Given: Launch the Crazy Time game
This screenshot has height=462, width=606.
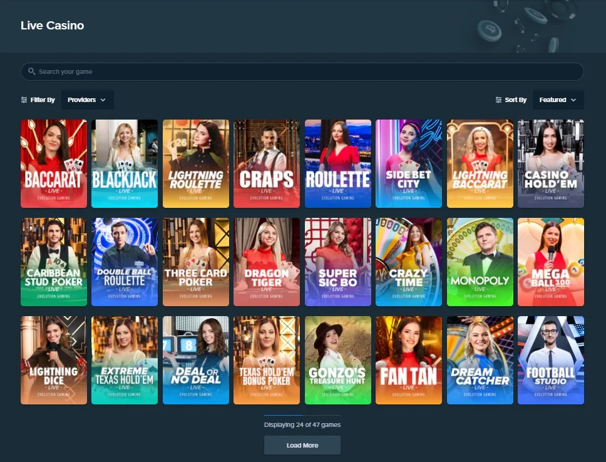Looking at the screenshot, I should 409,262.
